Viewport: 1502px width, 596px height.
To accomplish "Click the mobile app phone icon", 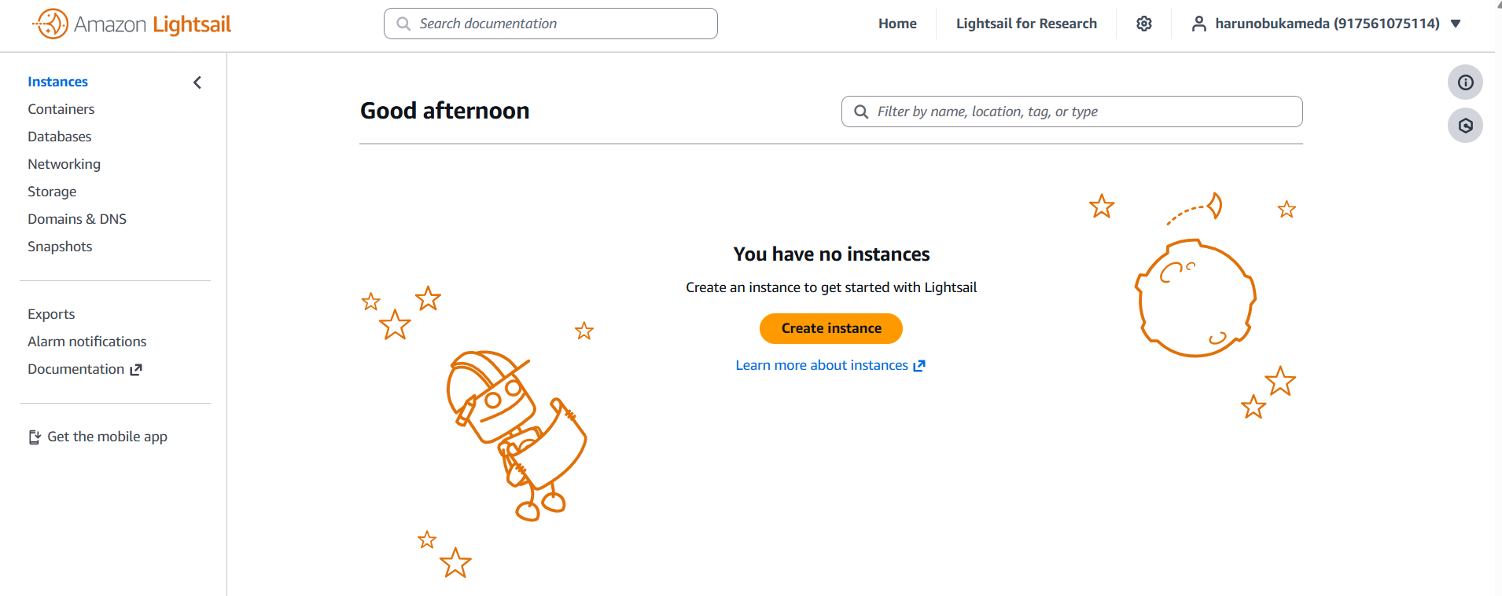I will [x=35, y=437].
